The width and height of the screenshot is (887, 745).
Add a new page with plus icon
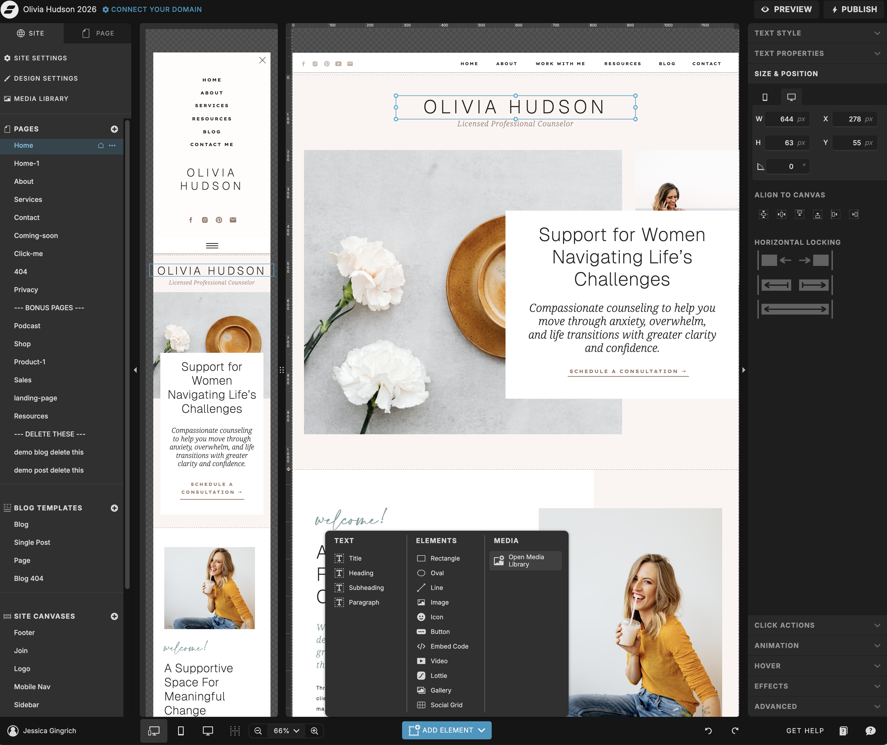(114, 129)
